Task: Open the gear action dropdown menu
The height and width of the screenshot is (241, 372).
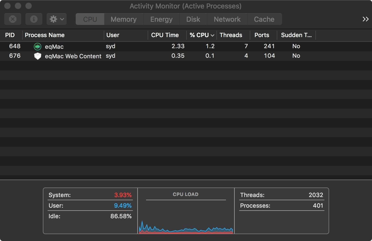Action: click(57, 19)
